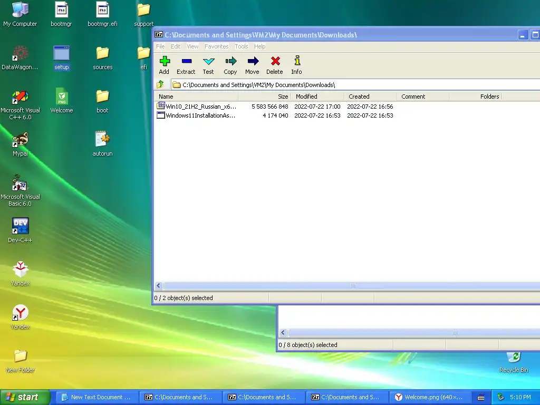The image size is (540, 405).
Task: Click the size value 4 174 040
Action: point(275,115)
